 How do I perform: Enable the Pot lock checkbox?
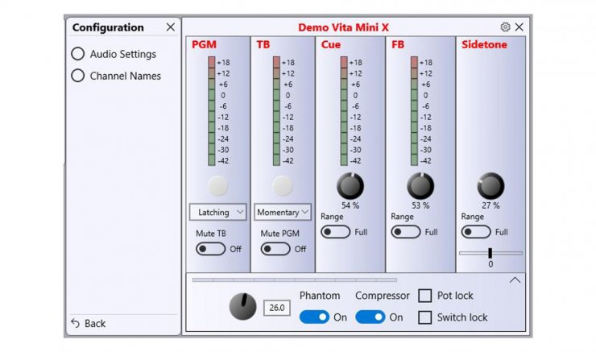[425, 296]
